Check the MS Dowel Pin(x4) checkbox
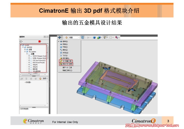 point(31,63)
